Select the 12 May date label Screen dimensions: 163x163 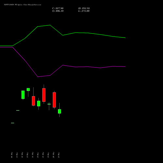(x=22, y=155)
